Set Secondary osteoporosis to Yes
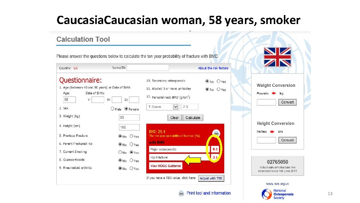The image size is (360, 203). (x=219, y=81)
